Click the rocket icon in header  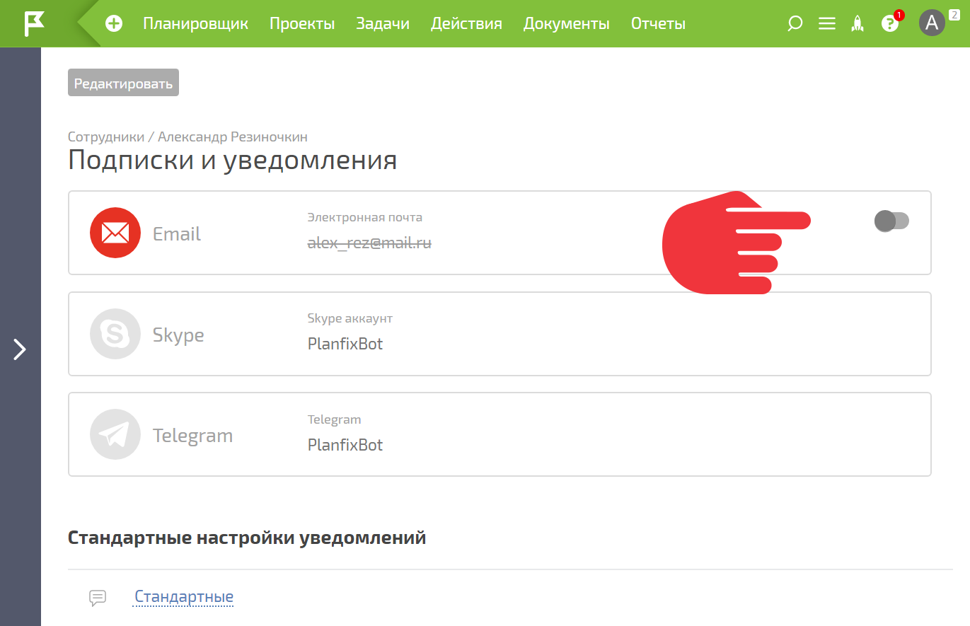point(858,23)
